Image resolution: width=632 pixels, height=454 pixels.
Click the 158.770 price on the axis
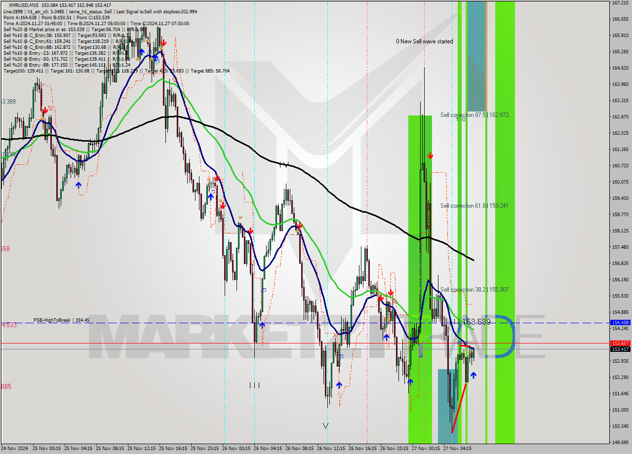(x=620, y=214)
